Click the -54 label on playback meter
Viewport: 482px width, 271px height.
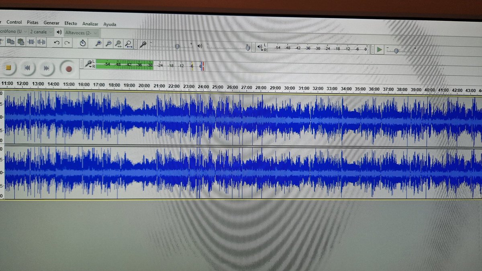coord(278,48)
